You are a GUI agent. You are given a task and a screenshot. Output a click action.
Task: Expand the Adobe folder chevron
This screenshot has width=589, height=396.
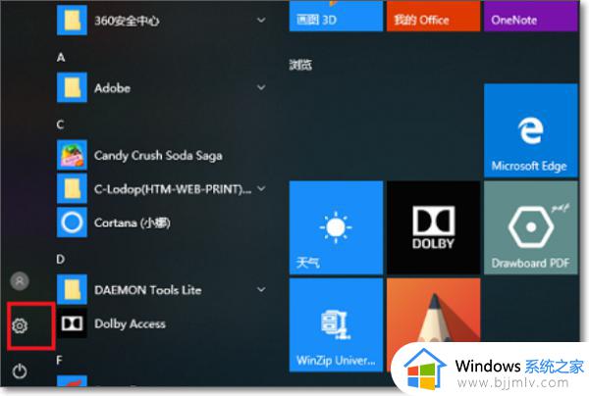[x=261, y=87]
